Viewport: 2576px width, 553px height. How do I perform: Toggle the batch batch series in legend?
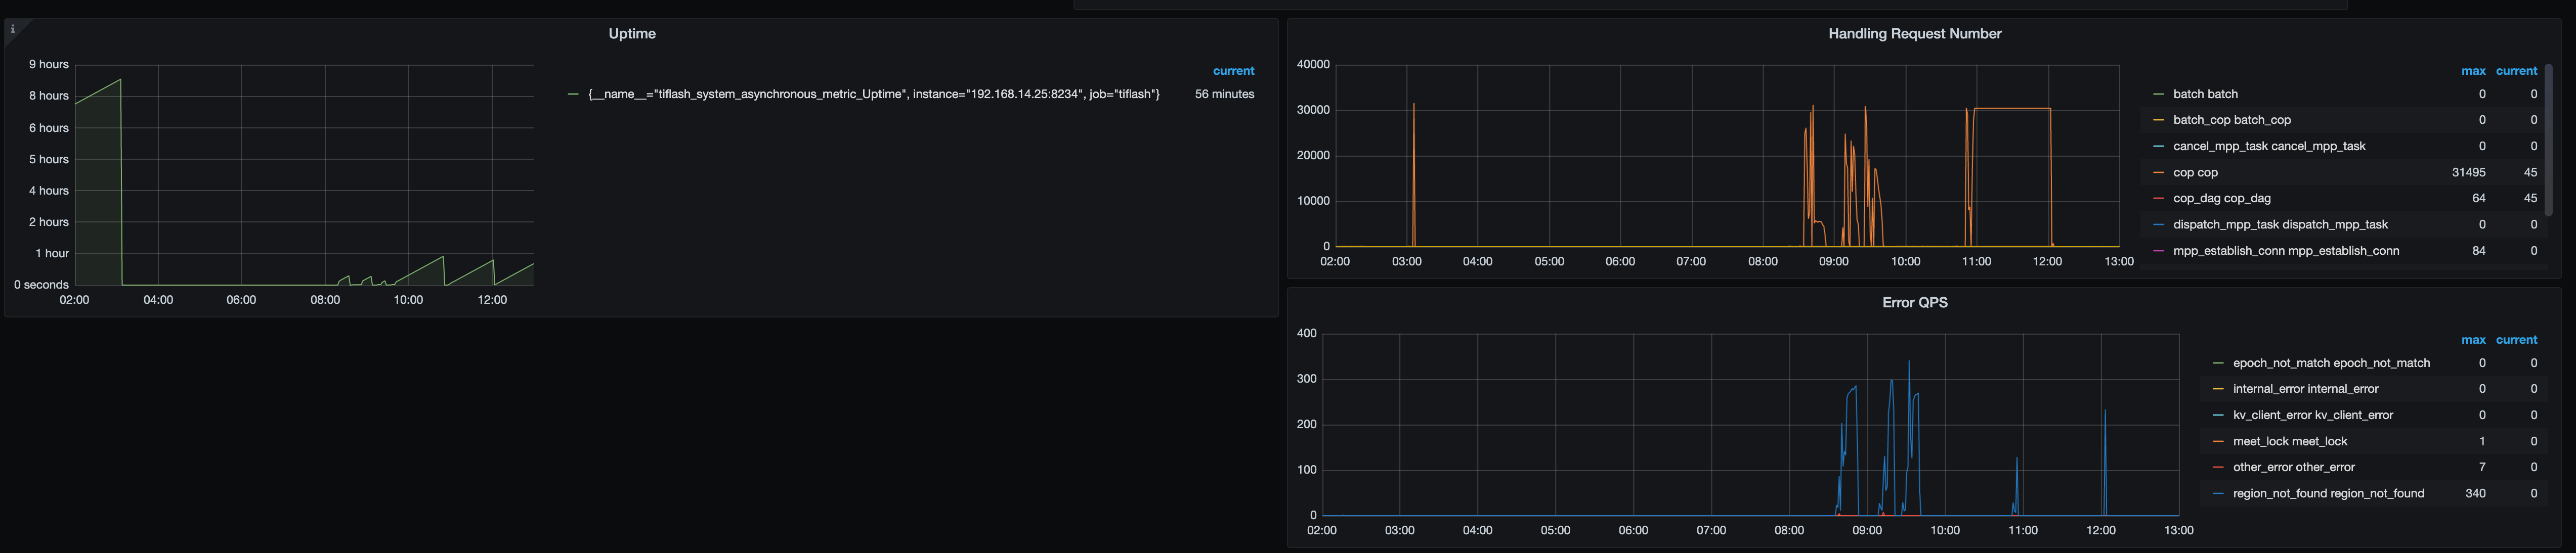click(x=2205, y=94)
